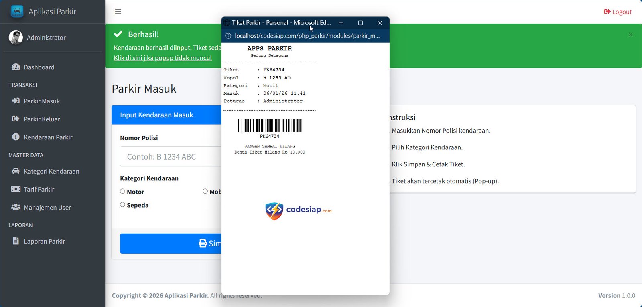The width and height of the screenshot is (642, 307).
Task: Click the 'APPS PARKIR' ticket heading
Action: (270, 48)
